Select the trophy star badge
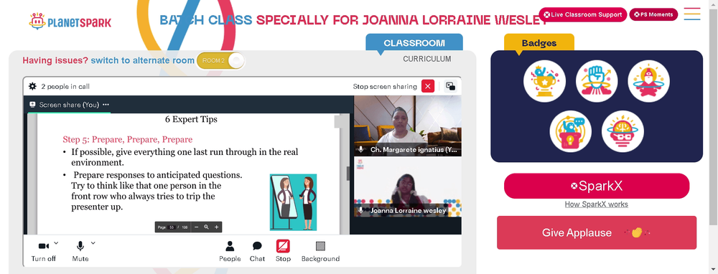Screen dimensions: 718x274 544,82
